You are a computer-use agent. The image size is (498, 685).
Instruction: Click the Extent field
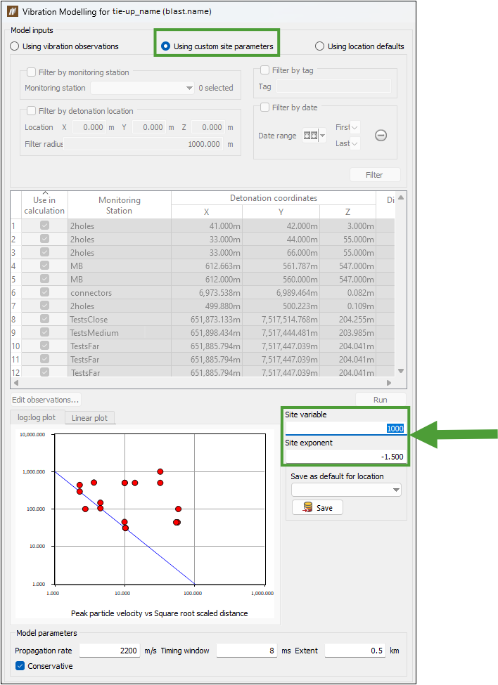(x=355, y=651)
